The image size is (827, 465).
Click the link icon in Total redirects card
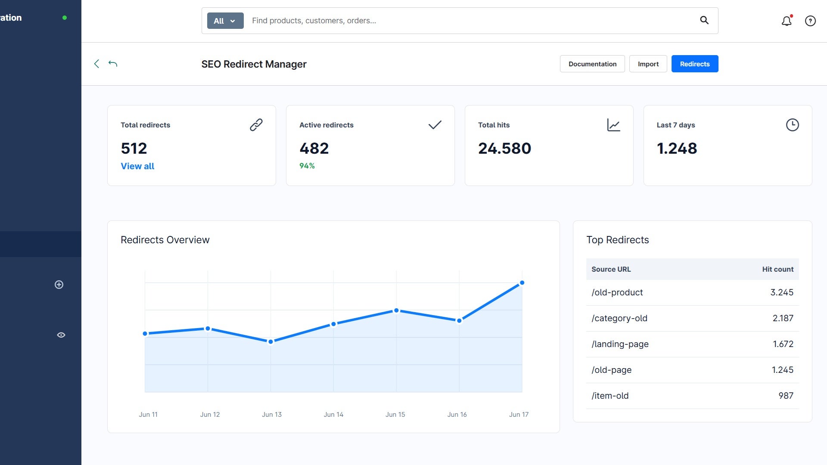pyautogui.click(x=256, y=125)
